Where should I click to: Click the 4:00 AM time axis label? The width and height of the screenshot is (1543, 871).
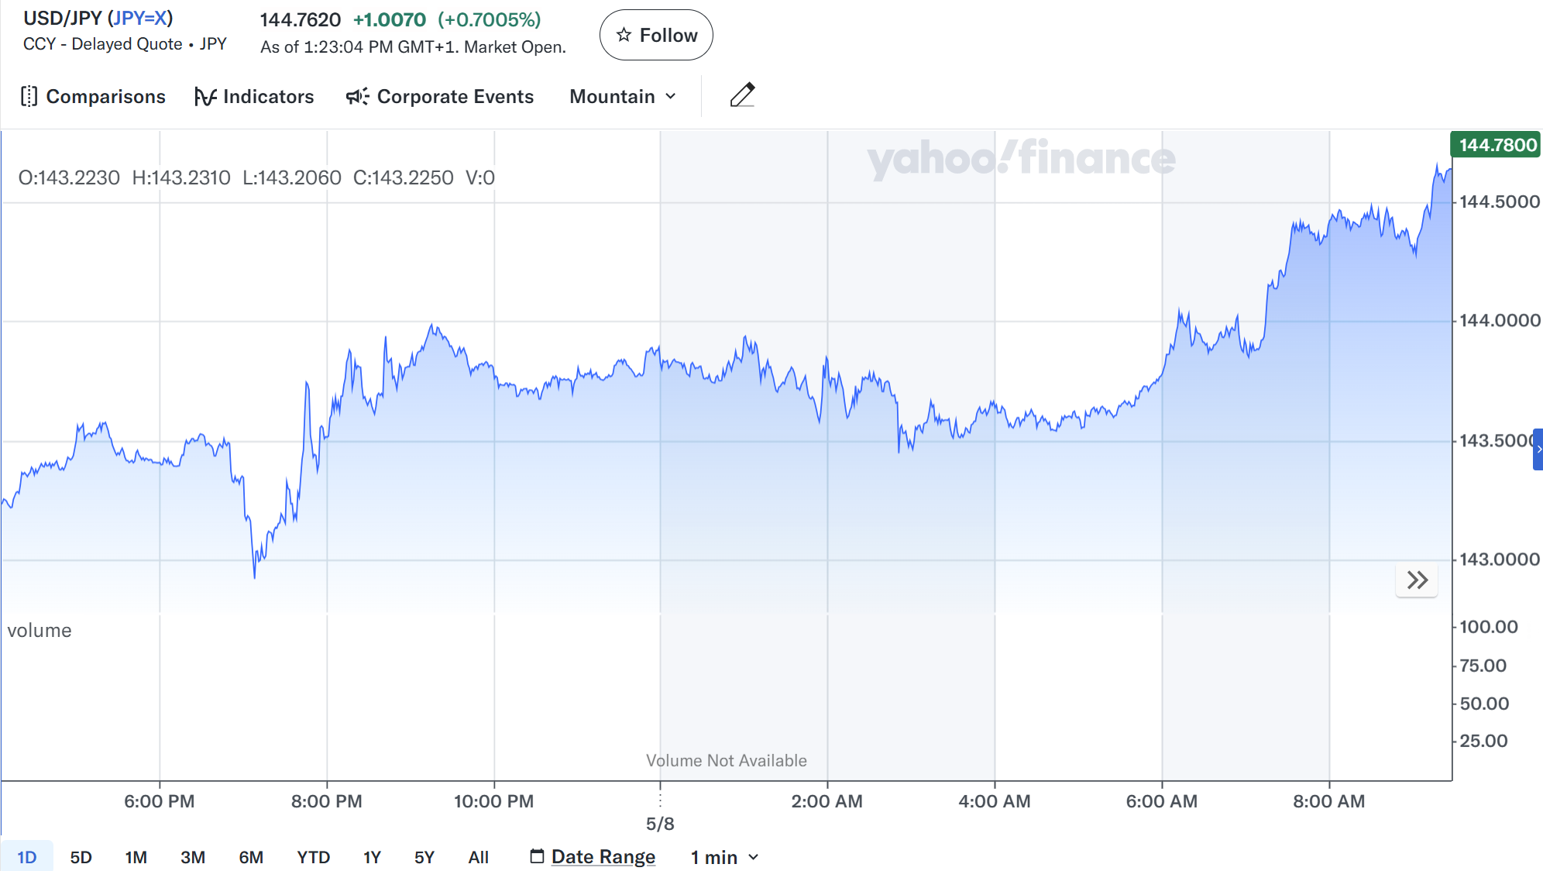995,801
